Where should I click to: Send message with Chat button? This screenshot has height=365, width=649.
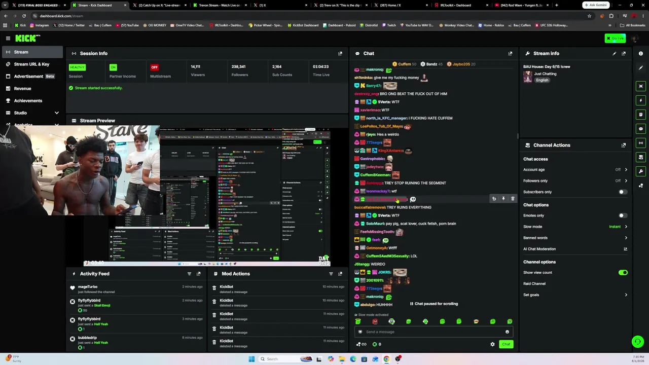pyautogui.click(x=506, y=344)
